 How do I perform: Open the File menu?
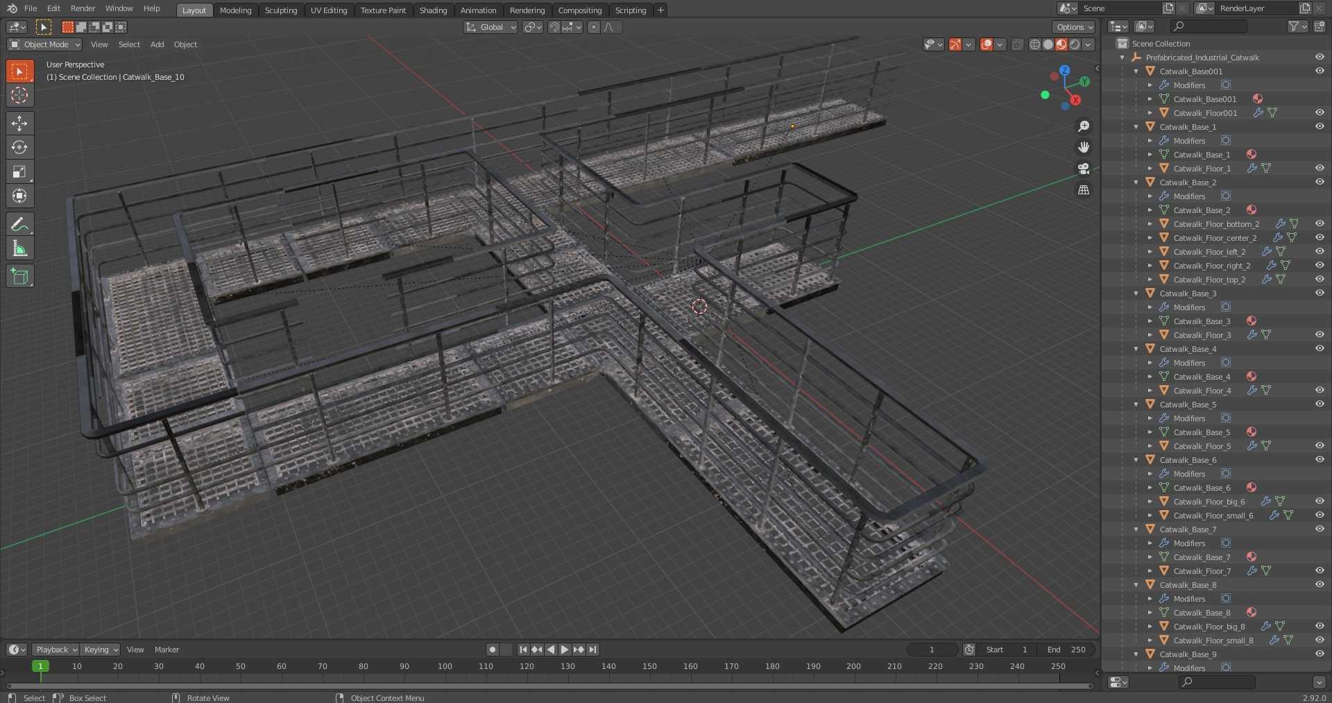click(x=31, y=8)
